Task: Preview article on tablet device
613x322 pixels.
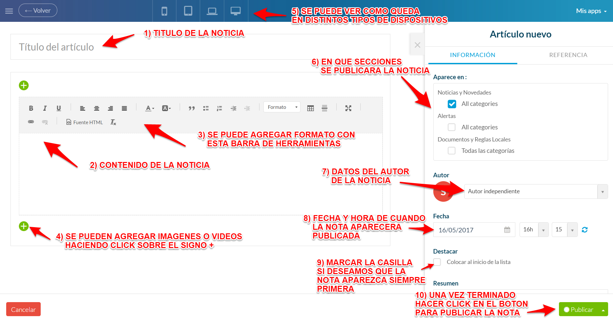Action: pyautogui.click(x=188, y=11)
